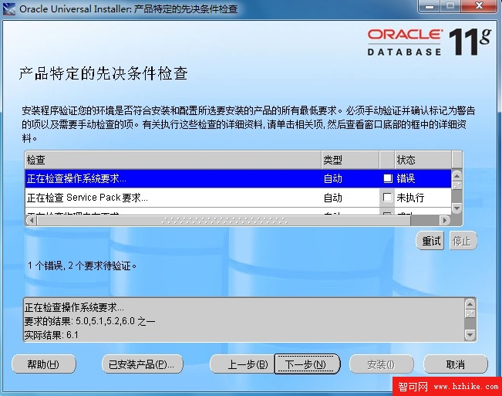Continue with the 下一步(N) button
Screen dimensions: 502x396
[x=307, y=364]
